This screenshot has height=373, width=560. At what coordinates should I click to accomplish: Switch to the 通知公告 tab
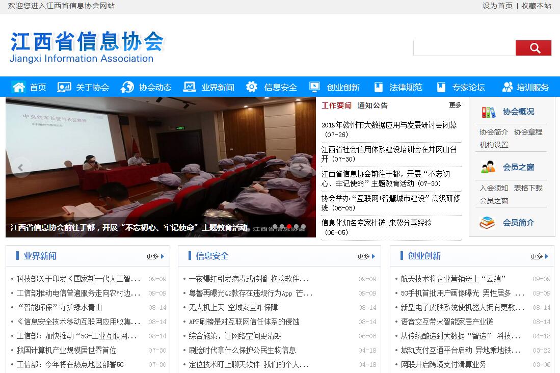(x=372, y=105)
